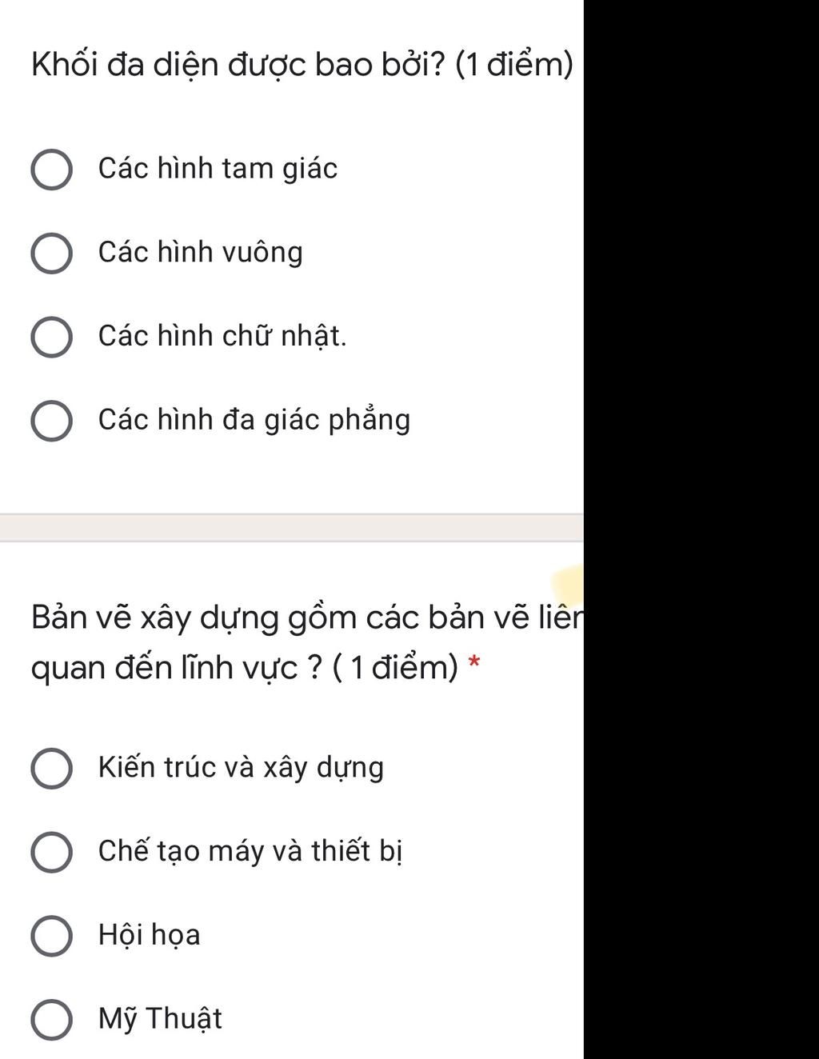Image resolution: width=819 pixels, height=1059 pixels.
Task: Tap the 'Các hình đa giác phẳng' label text
Action: 254,420
